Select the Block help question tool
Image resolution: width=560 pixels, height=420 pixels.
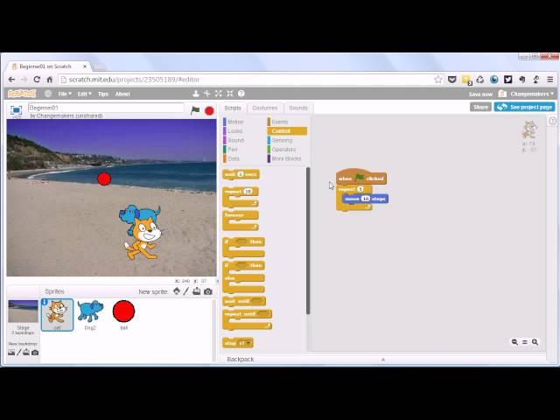coord(241,94)
